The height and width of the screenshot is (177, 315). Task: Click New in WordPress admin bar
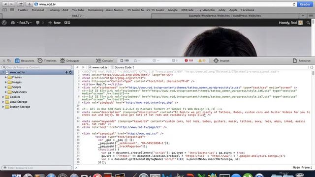click(x=55, y=23)
